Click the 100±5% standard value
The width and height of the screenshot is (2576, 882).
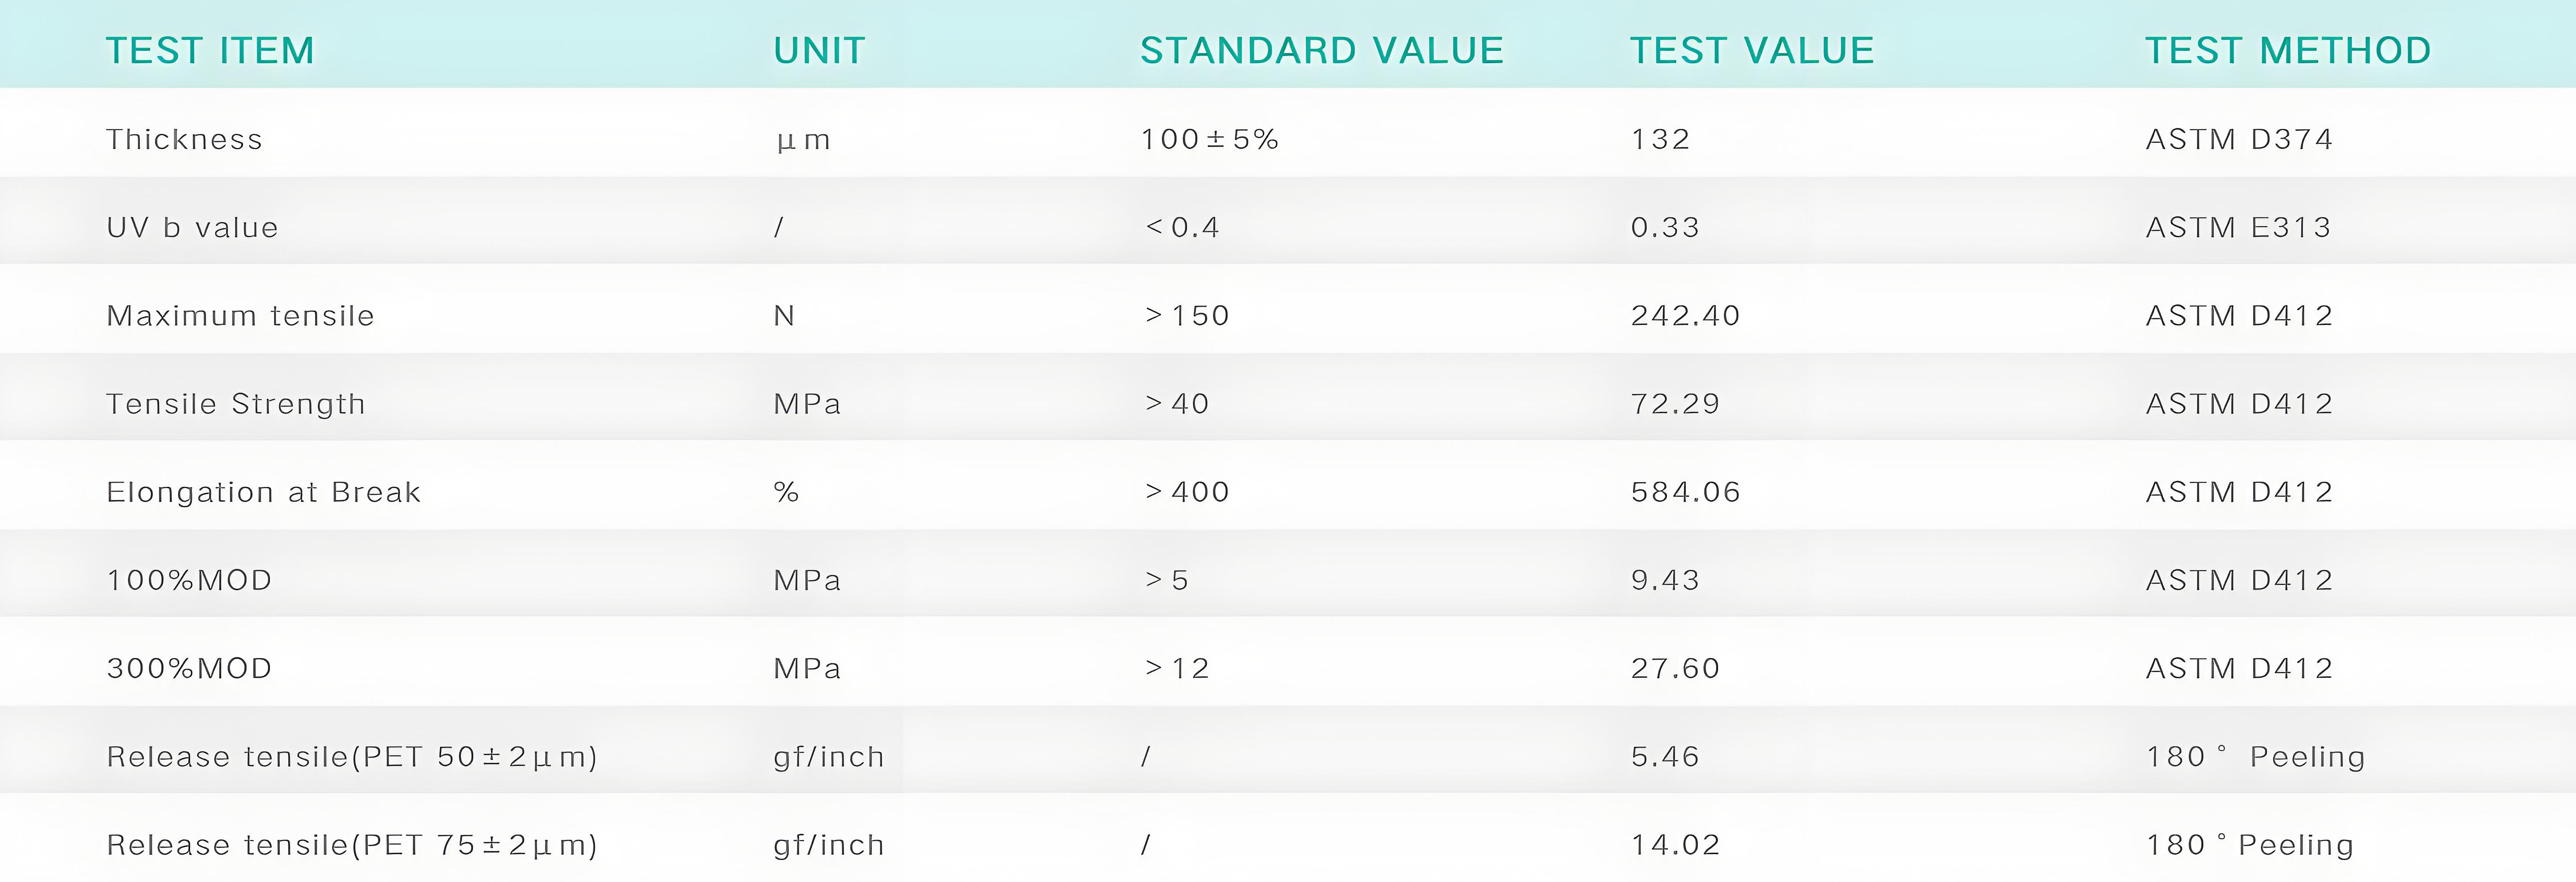[1210, 139]
